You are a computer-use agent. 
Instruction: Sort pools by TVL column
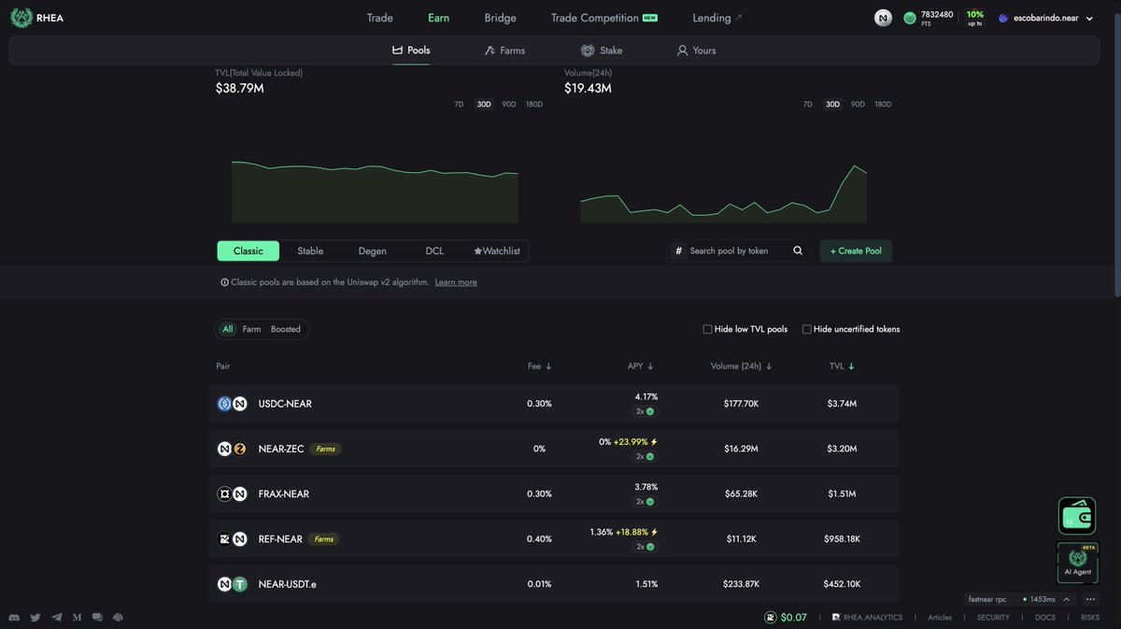tap(842, 366)
